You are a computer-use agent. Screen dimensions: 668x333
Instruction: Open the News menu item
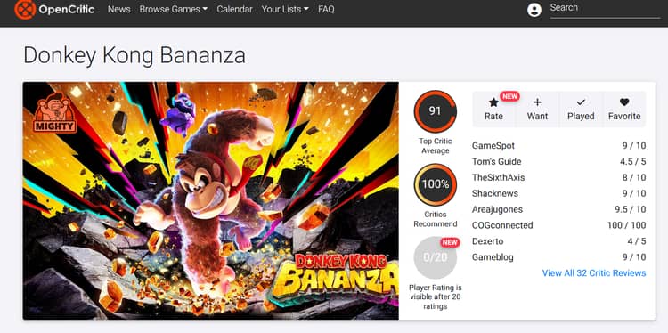[118, 9]
